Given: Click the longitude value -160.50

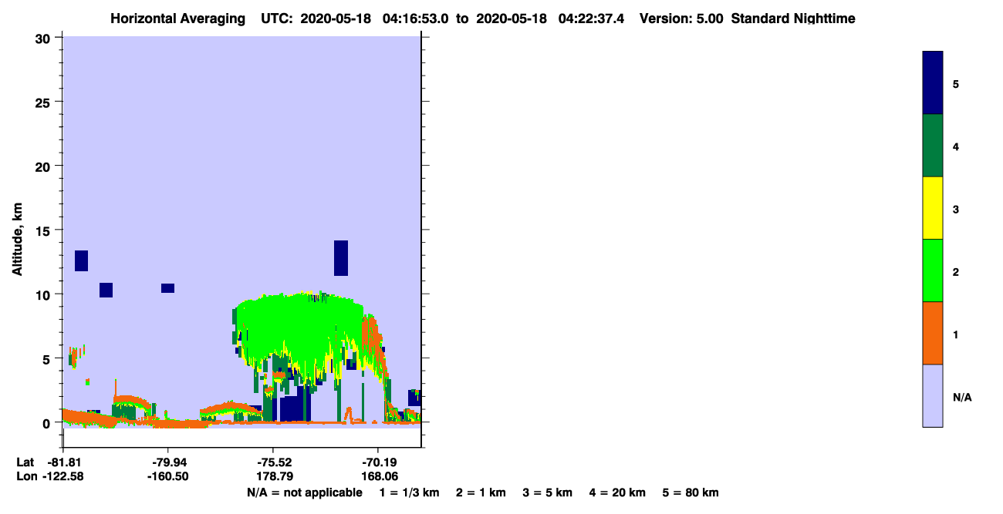Looking at the screenshot, I should pyautogui.click(x=167, y=476).
